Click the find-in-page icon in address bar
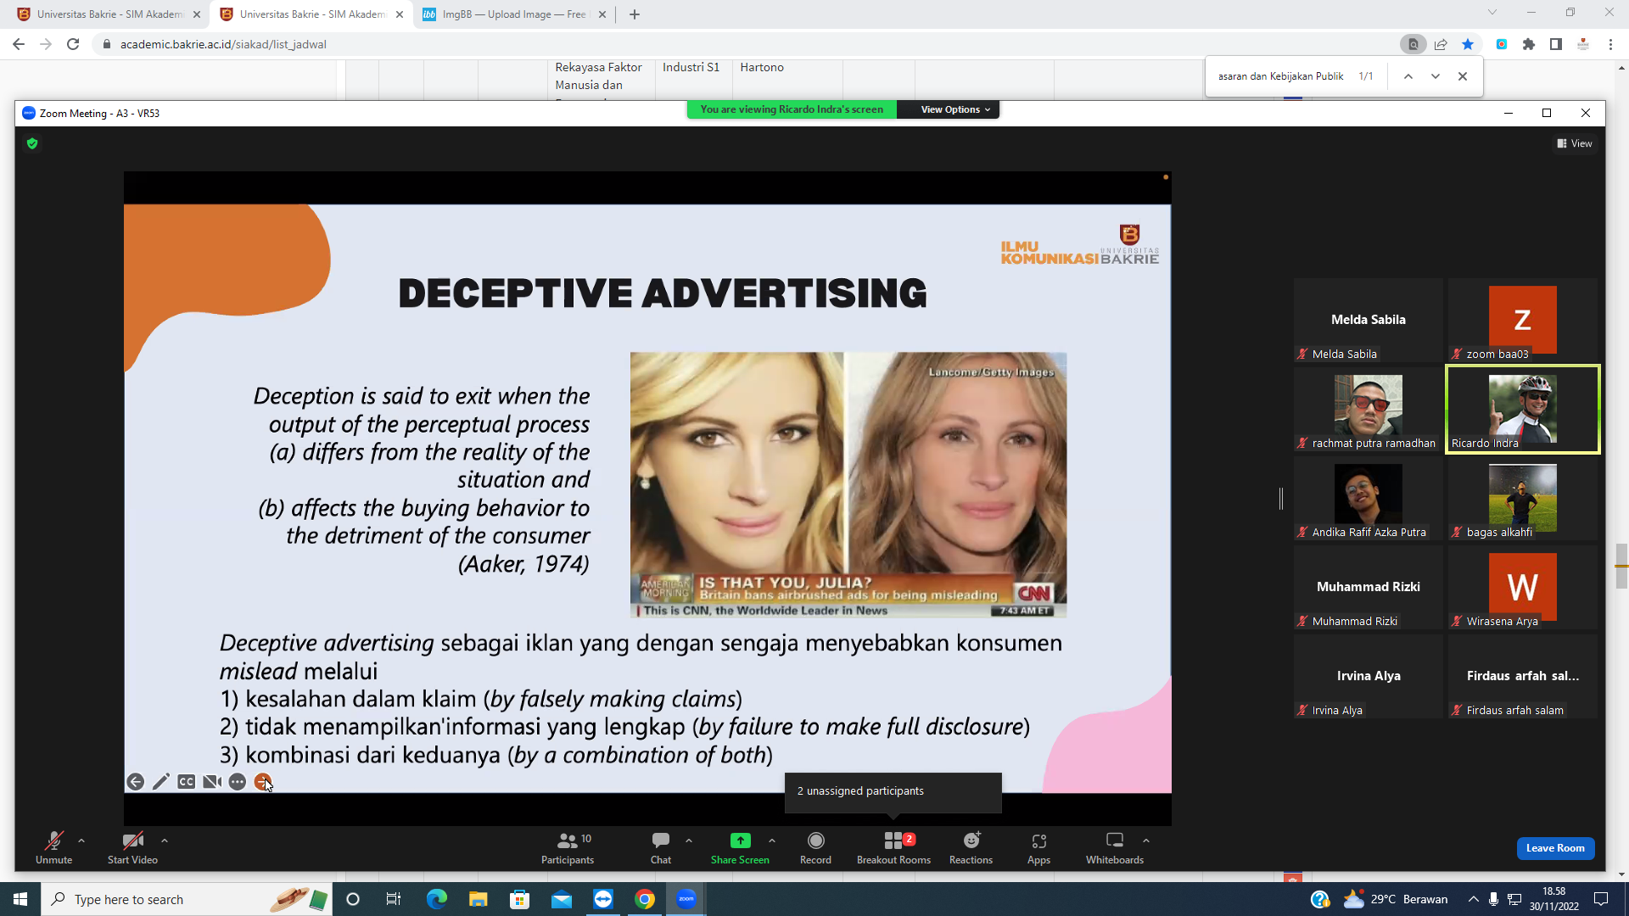Screen dimensions: 1629x916 [x=1413, y=44]
